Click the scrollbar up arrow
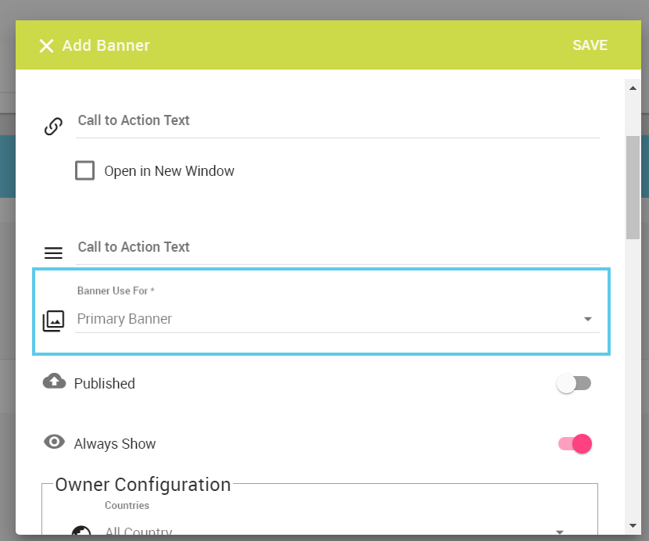This screenshot has width=649, height=541. coord(633,88)
